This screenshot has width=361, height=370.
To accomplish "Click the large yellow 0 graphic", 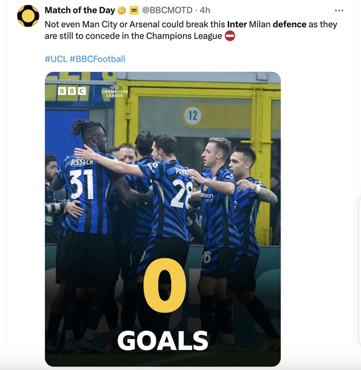I will pos(165,285).
